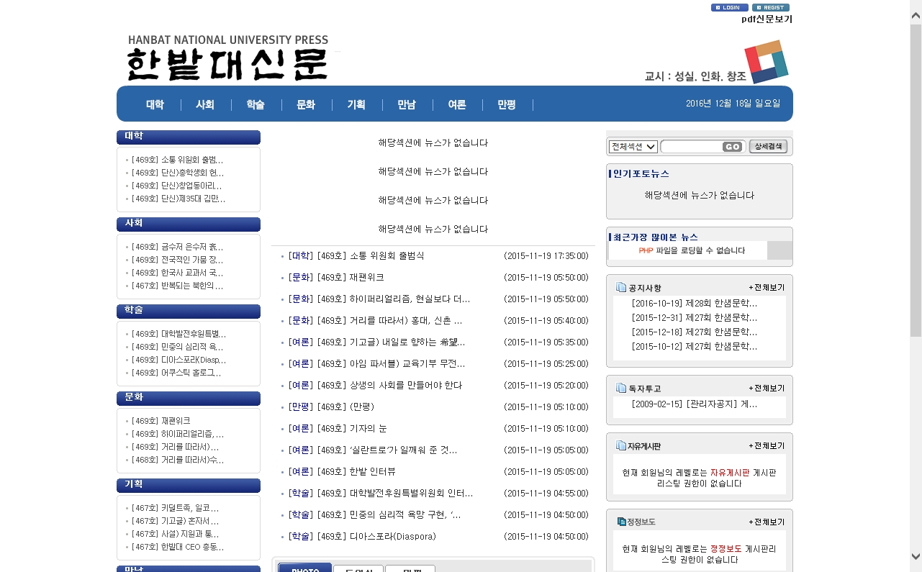The height and width of the screenshot is (572, 922).
Task: Click inside the search text field
Action: pyautogui.click(x=691, y=147)
